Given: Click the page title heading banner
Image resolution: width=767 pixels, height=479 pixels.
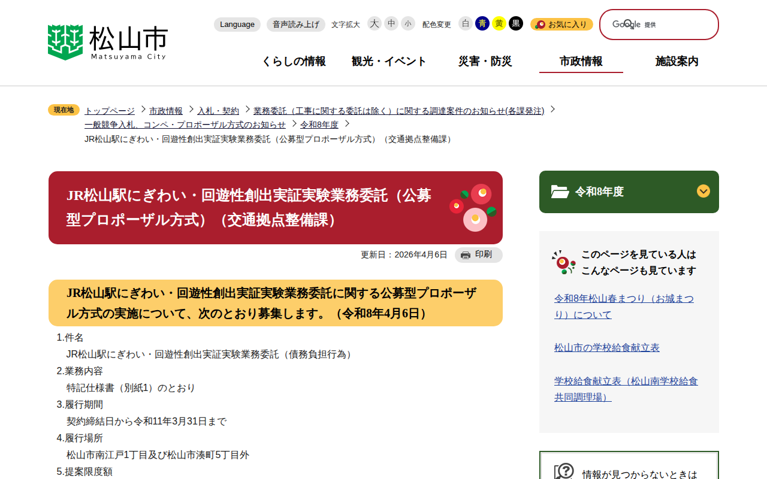Looking at the screenshot, I should (276, 208).
